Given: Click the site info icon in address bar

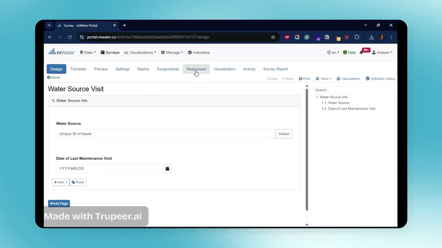Looking at the screenshot, I should (x=81, y=37).
